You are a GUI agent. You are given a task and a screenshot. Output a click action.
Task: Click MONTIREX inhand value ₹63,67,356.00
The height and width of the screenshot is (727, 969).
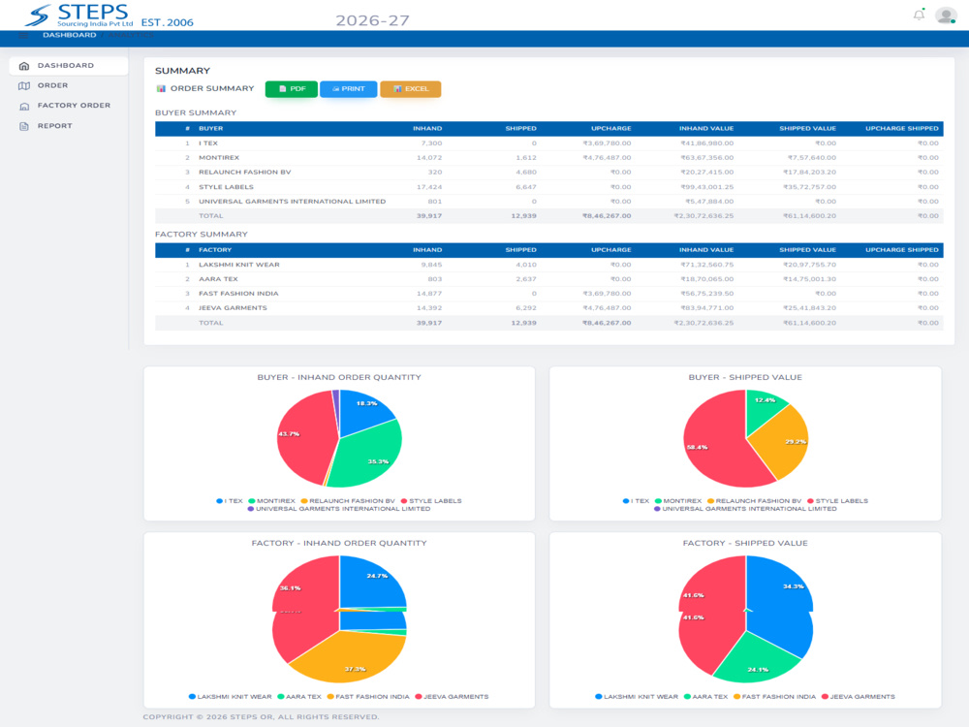(x=707, y=158)
